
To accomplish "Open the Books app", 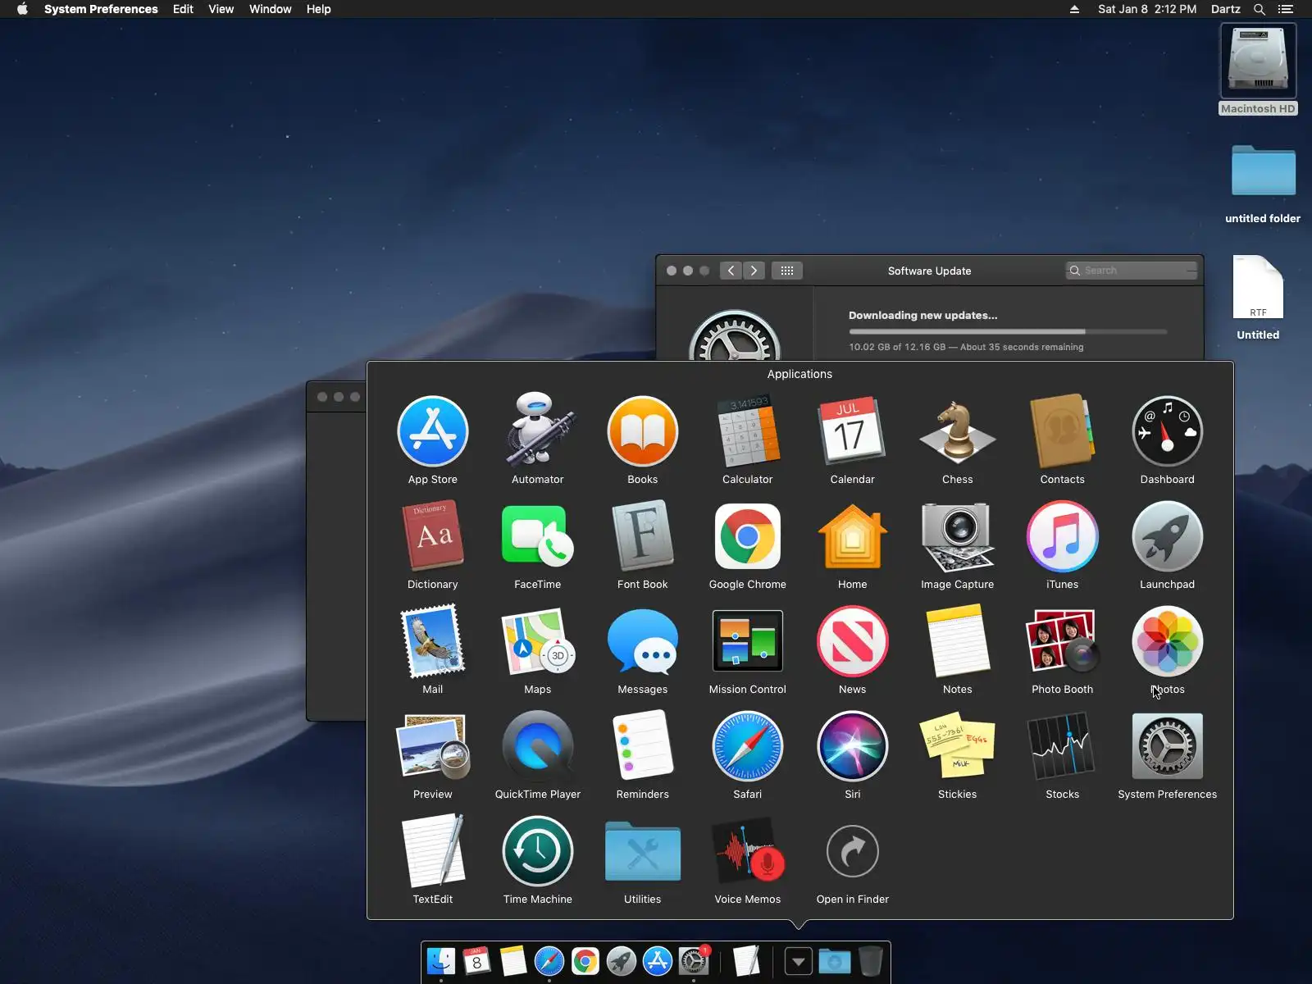I will (x=643, y=432).
